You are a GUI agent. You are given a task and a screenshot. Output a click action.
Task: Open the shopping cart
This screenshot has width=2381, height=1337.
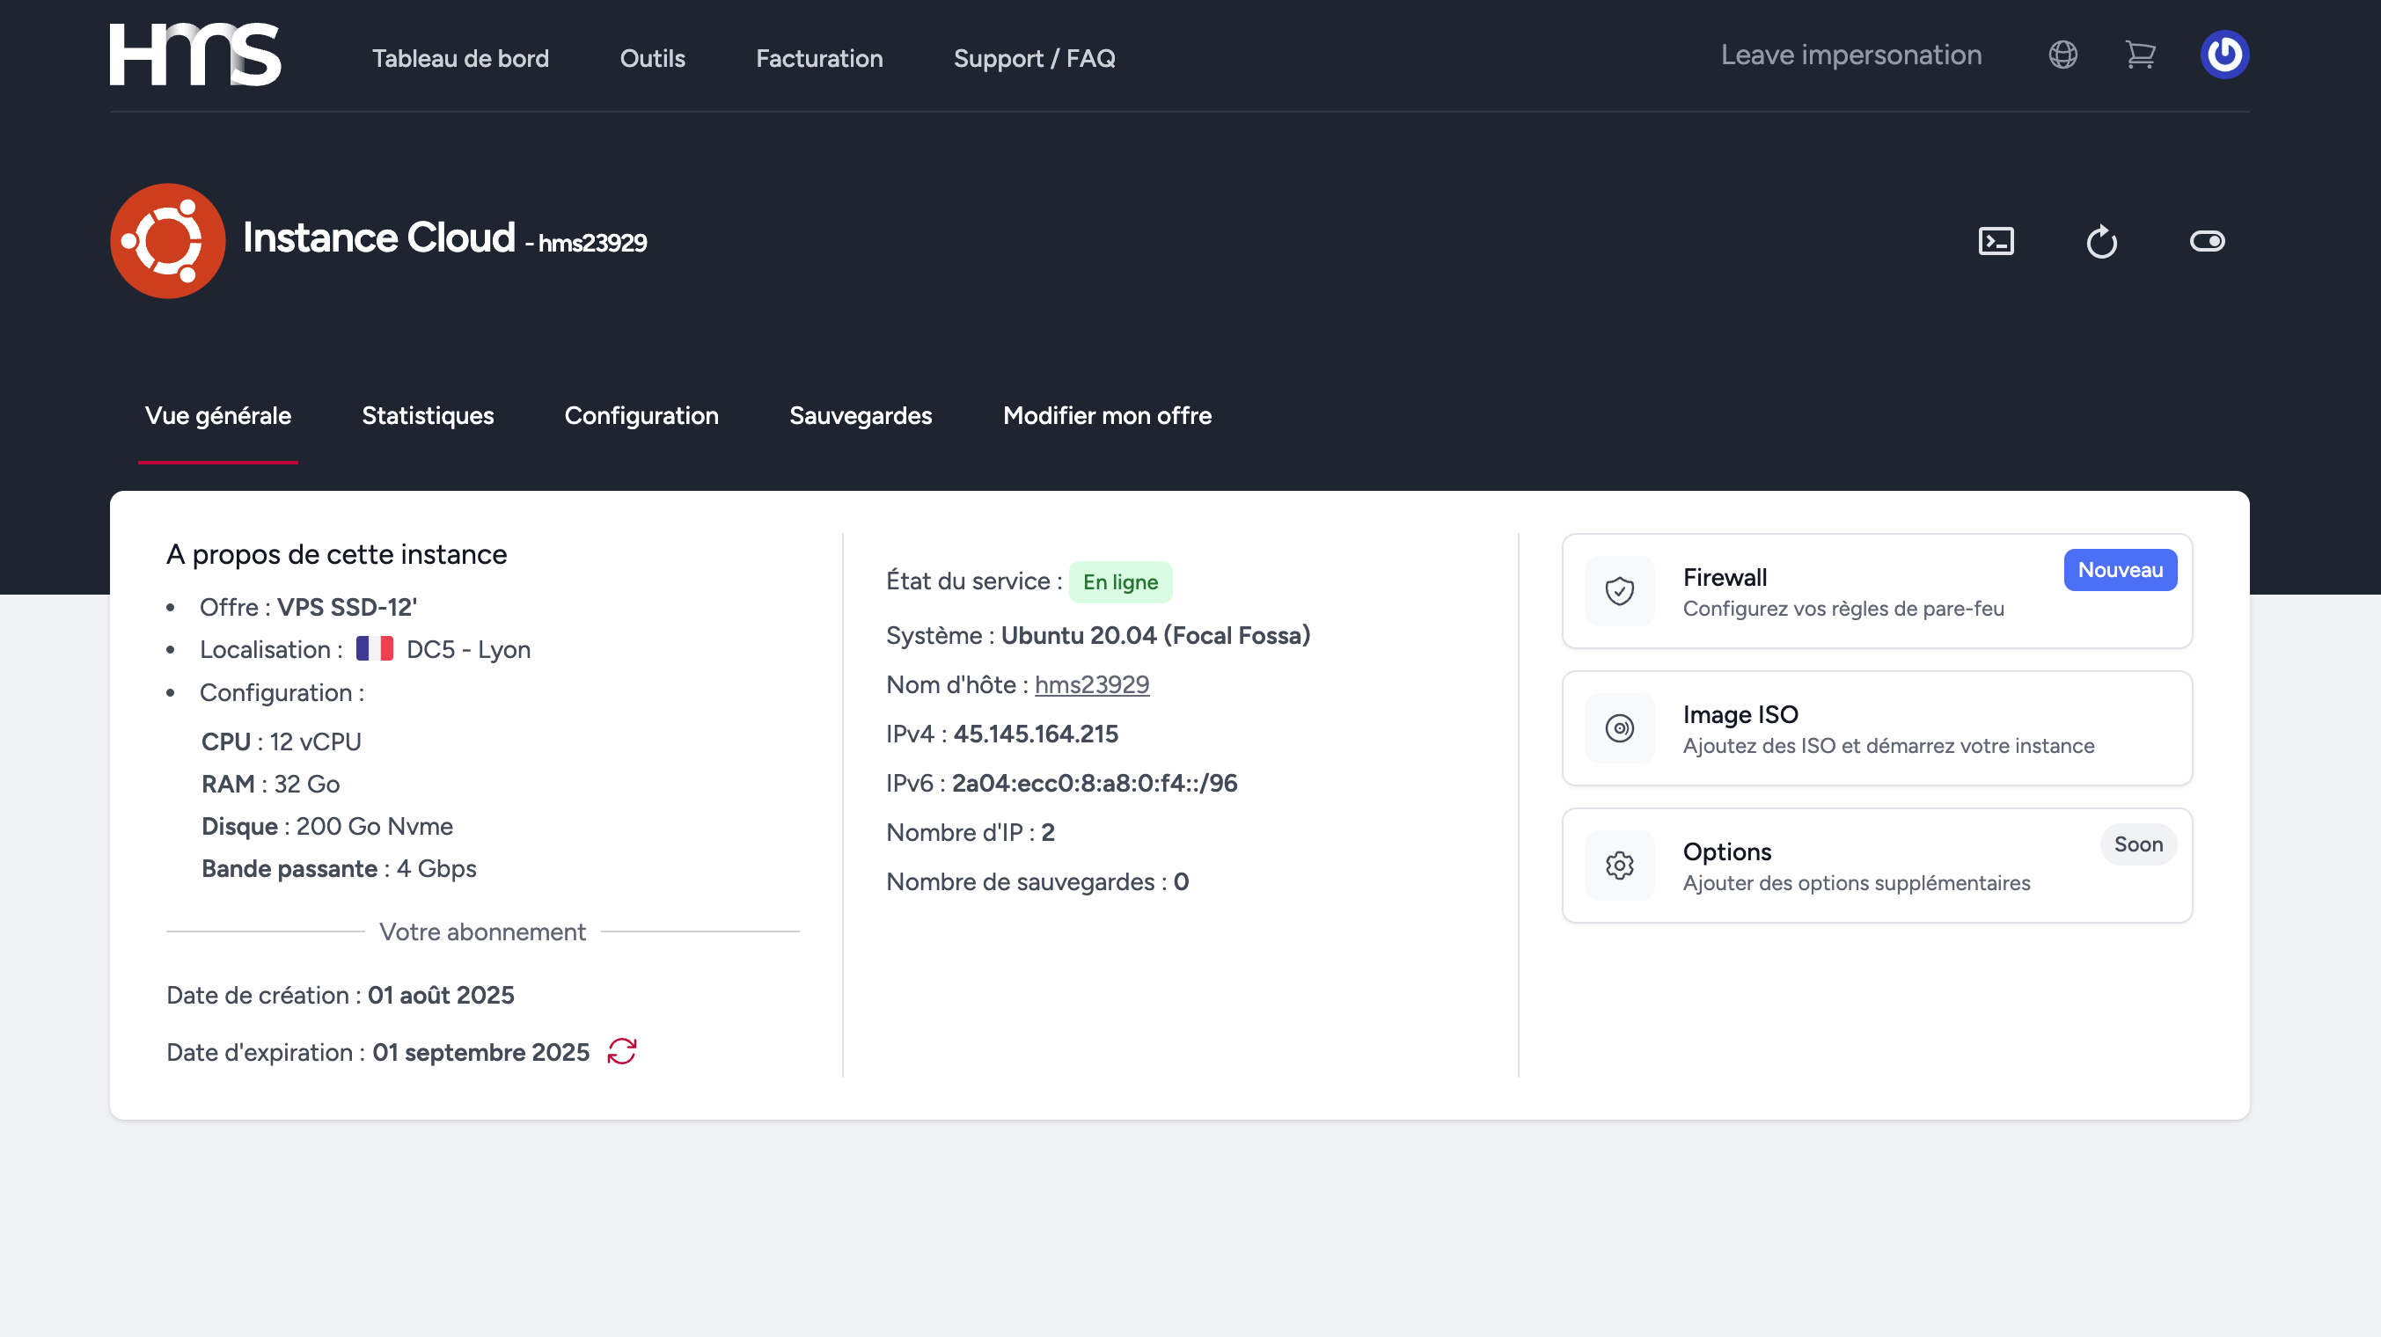tap(2141, 55)
